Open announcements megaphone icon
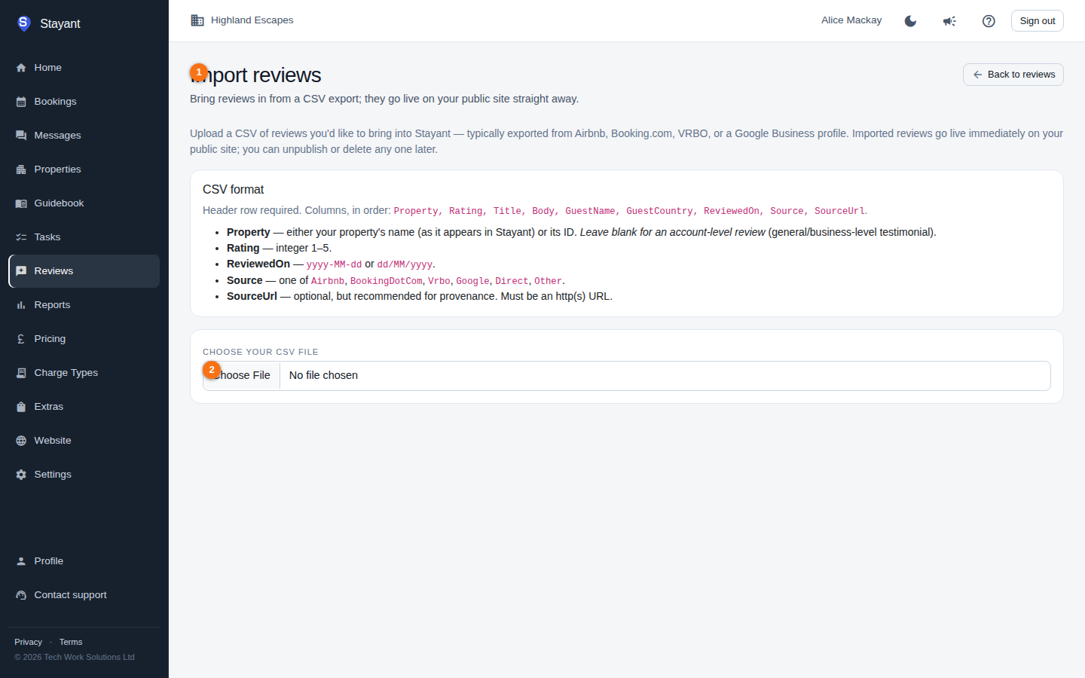The height and width of the screenshot is (678, 1085). pyautogui.click(x=949, y=21)
